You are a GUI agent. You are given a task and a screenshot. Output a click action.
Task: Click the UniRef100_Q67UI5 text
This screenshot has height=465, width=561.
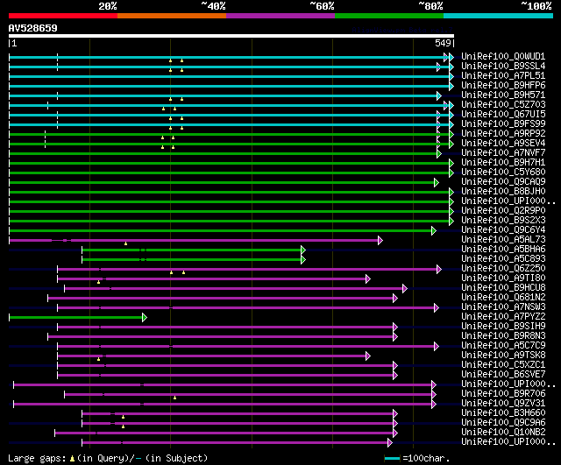pos(503,115)
